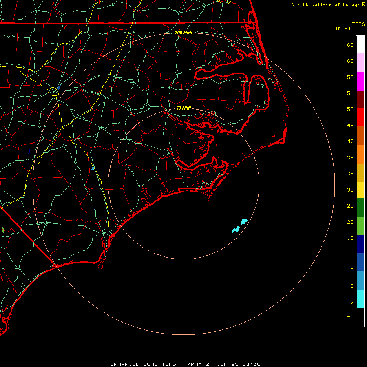Image resolution: width=367 pixels, height=367 pixels.
Task: Click the 'KMHX' radar site identifier
Action: click(x=195, y=364)
